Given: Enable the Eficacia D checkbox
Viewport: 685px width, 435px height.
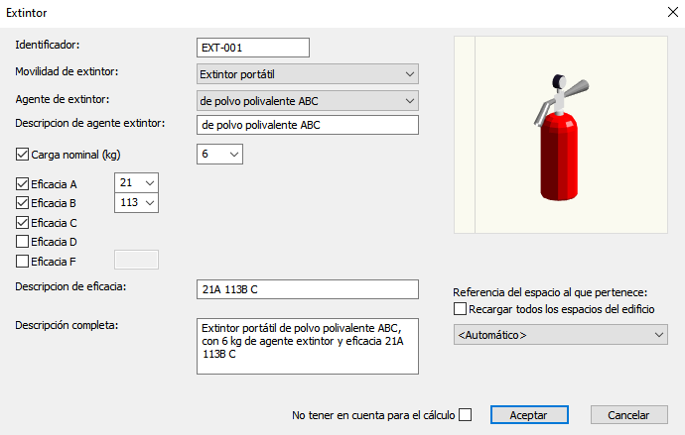Looking at the screenshot, I should pos(24,242).
